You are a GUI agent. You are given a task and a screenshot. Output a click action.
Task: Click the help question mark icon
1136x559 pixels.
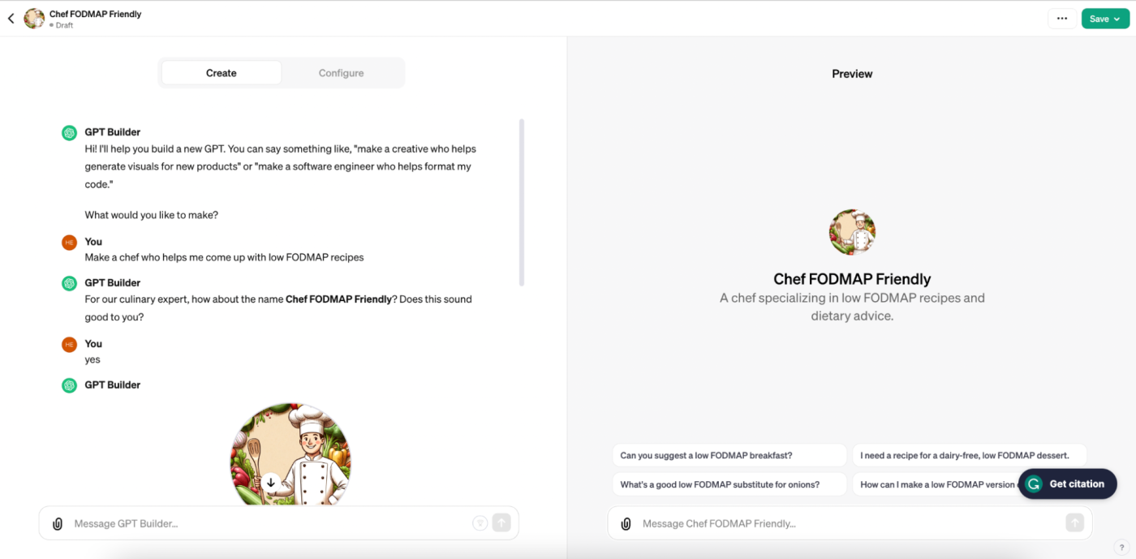point(1121,548)
